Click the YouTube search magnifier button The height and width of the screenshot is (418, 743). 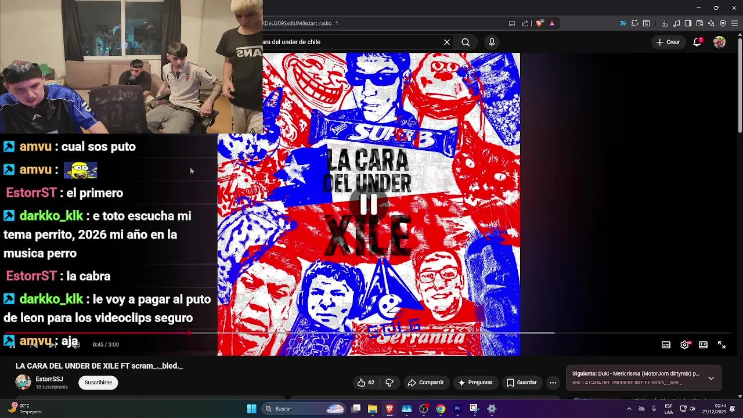point(466,42)
